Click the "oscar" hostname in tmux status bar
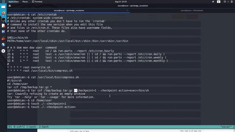This screenshot has width=235, height=132. coord(226,127)
